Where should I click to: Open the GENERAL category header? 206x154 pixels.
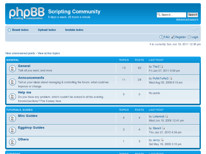pos(13,60)
